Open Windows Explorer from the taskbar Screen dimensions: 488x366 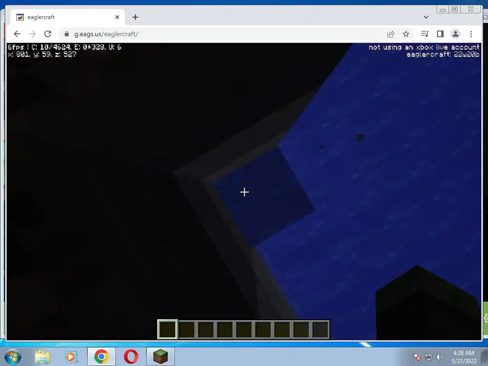click(42, 356)
